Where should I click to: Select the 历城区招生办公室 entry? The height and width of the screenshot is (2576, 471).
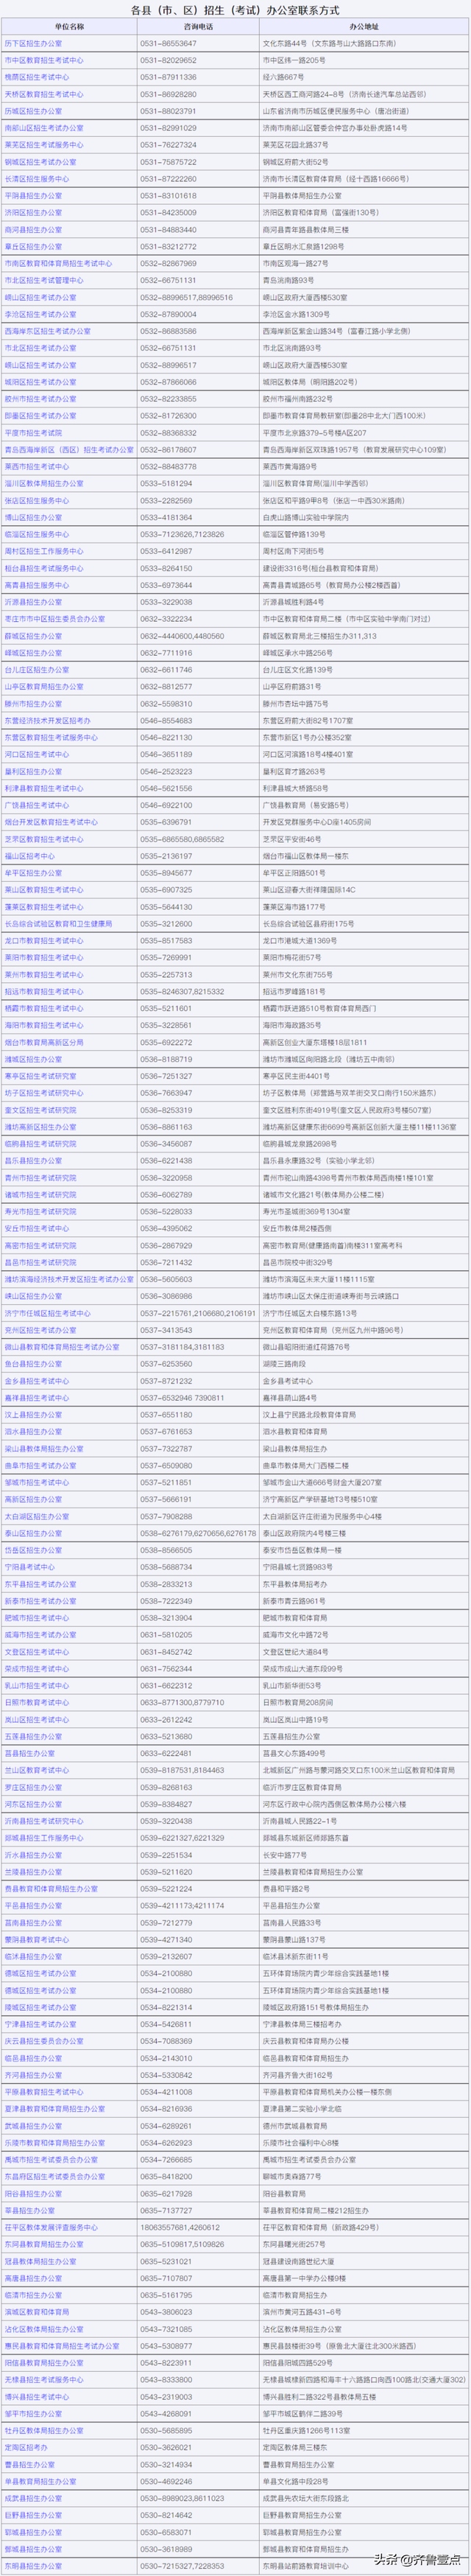coord(33,111)
